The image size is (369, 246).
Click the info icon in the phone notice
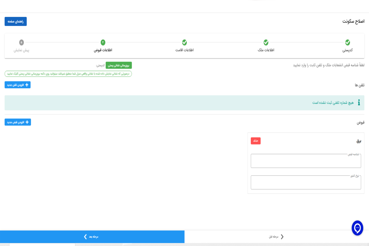359,103
